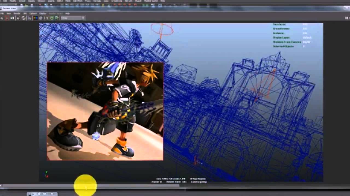Open the Maya Modify menu
Viewport: 350px width, 196px height.
click(13, 1)
